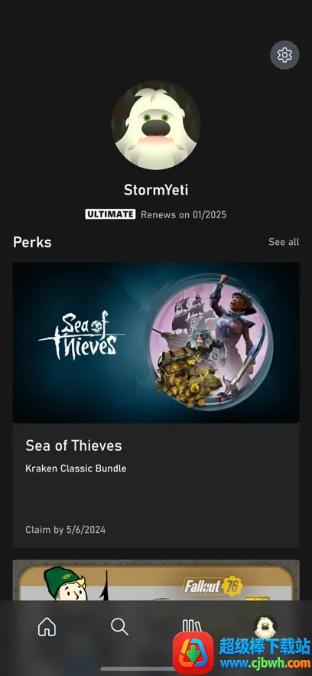312x676 pixels.
Task: Open the Search magnifier tab
Action: (x=119, y=626)
